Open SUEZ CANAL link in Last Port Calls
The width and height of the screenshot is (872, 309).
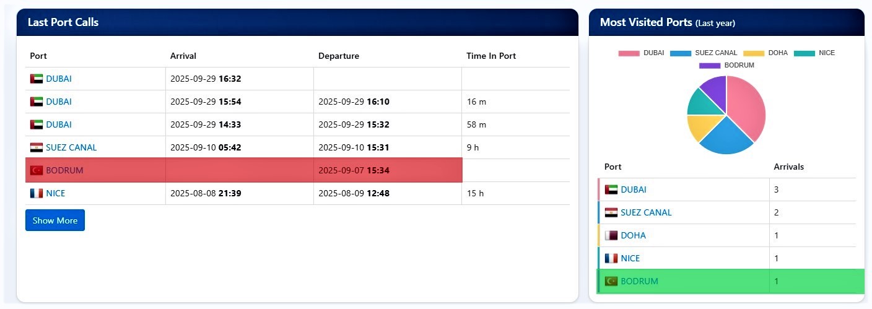click(71, 148)
